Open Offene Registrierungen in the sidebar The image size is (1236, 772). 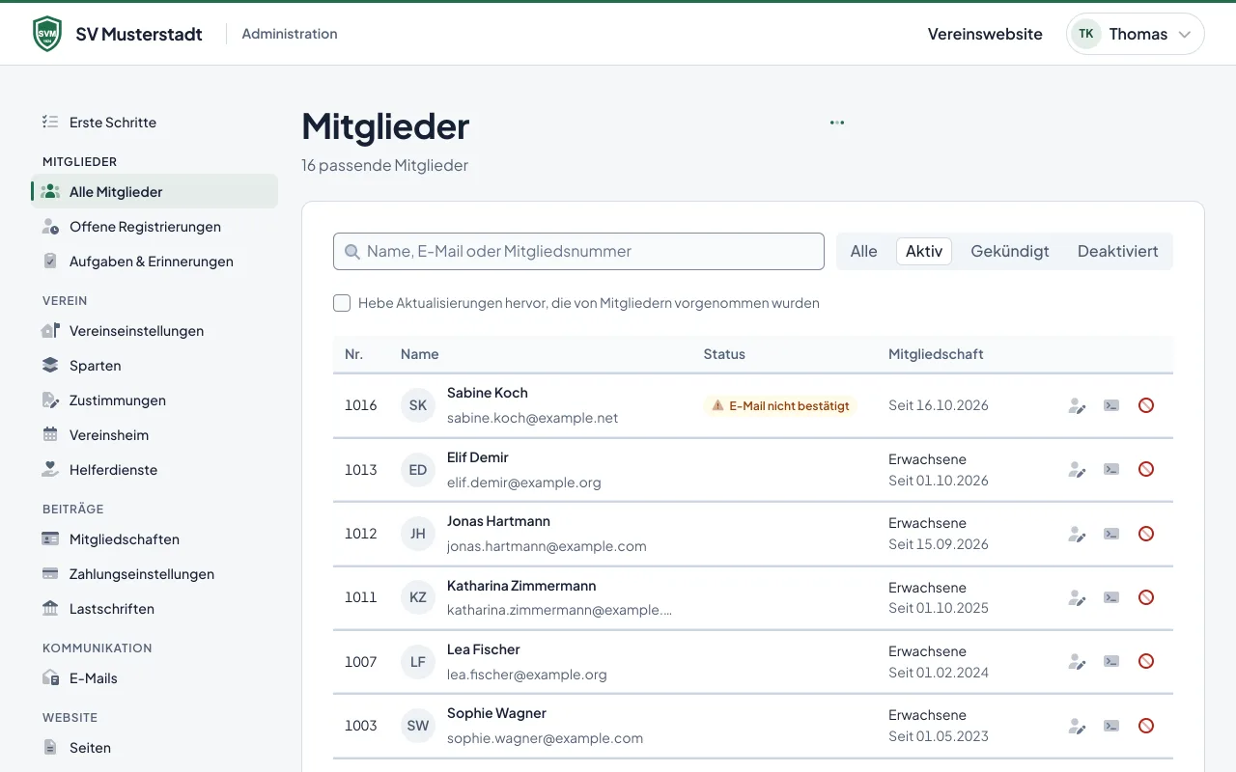pos(154,227)
